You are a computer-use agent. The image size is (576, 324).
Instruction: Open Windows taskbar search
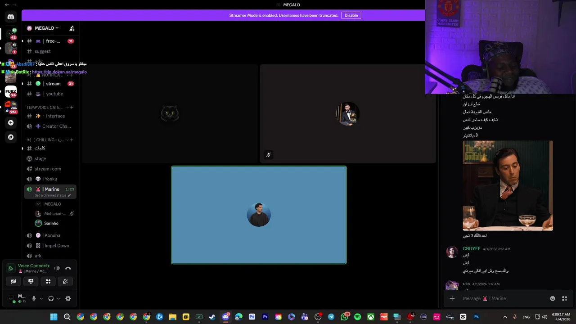click(x=67, y=317)
